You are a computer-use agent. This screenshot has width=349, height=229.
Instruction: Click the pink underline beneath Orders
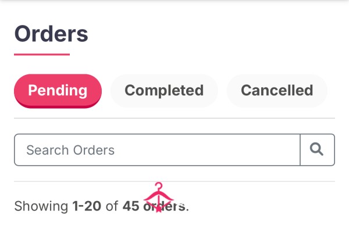click(x=42, y=54)
